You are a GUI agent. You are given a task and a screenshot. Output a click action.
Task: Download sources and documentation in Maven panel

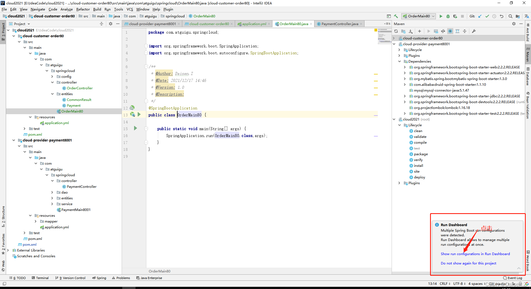pos(411,31)
